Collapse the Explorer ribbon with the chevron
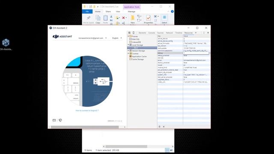274x154 pixels. (168, 12)
